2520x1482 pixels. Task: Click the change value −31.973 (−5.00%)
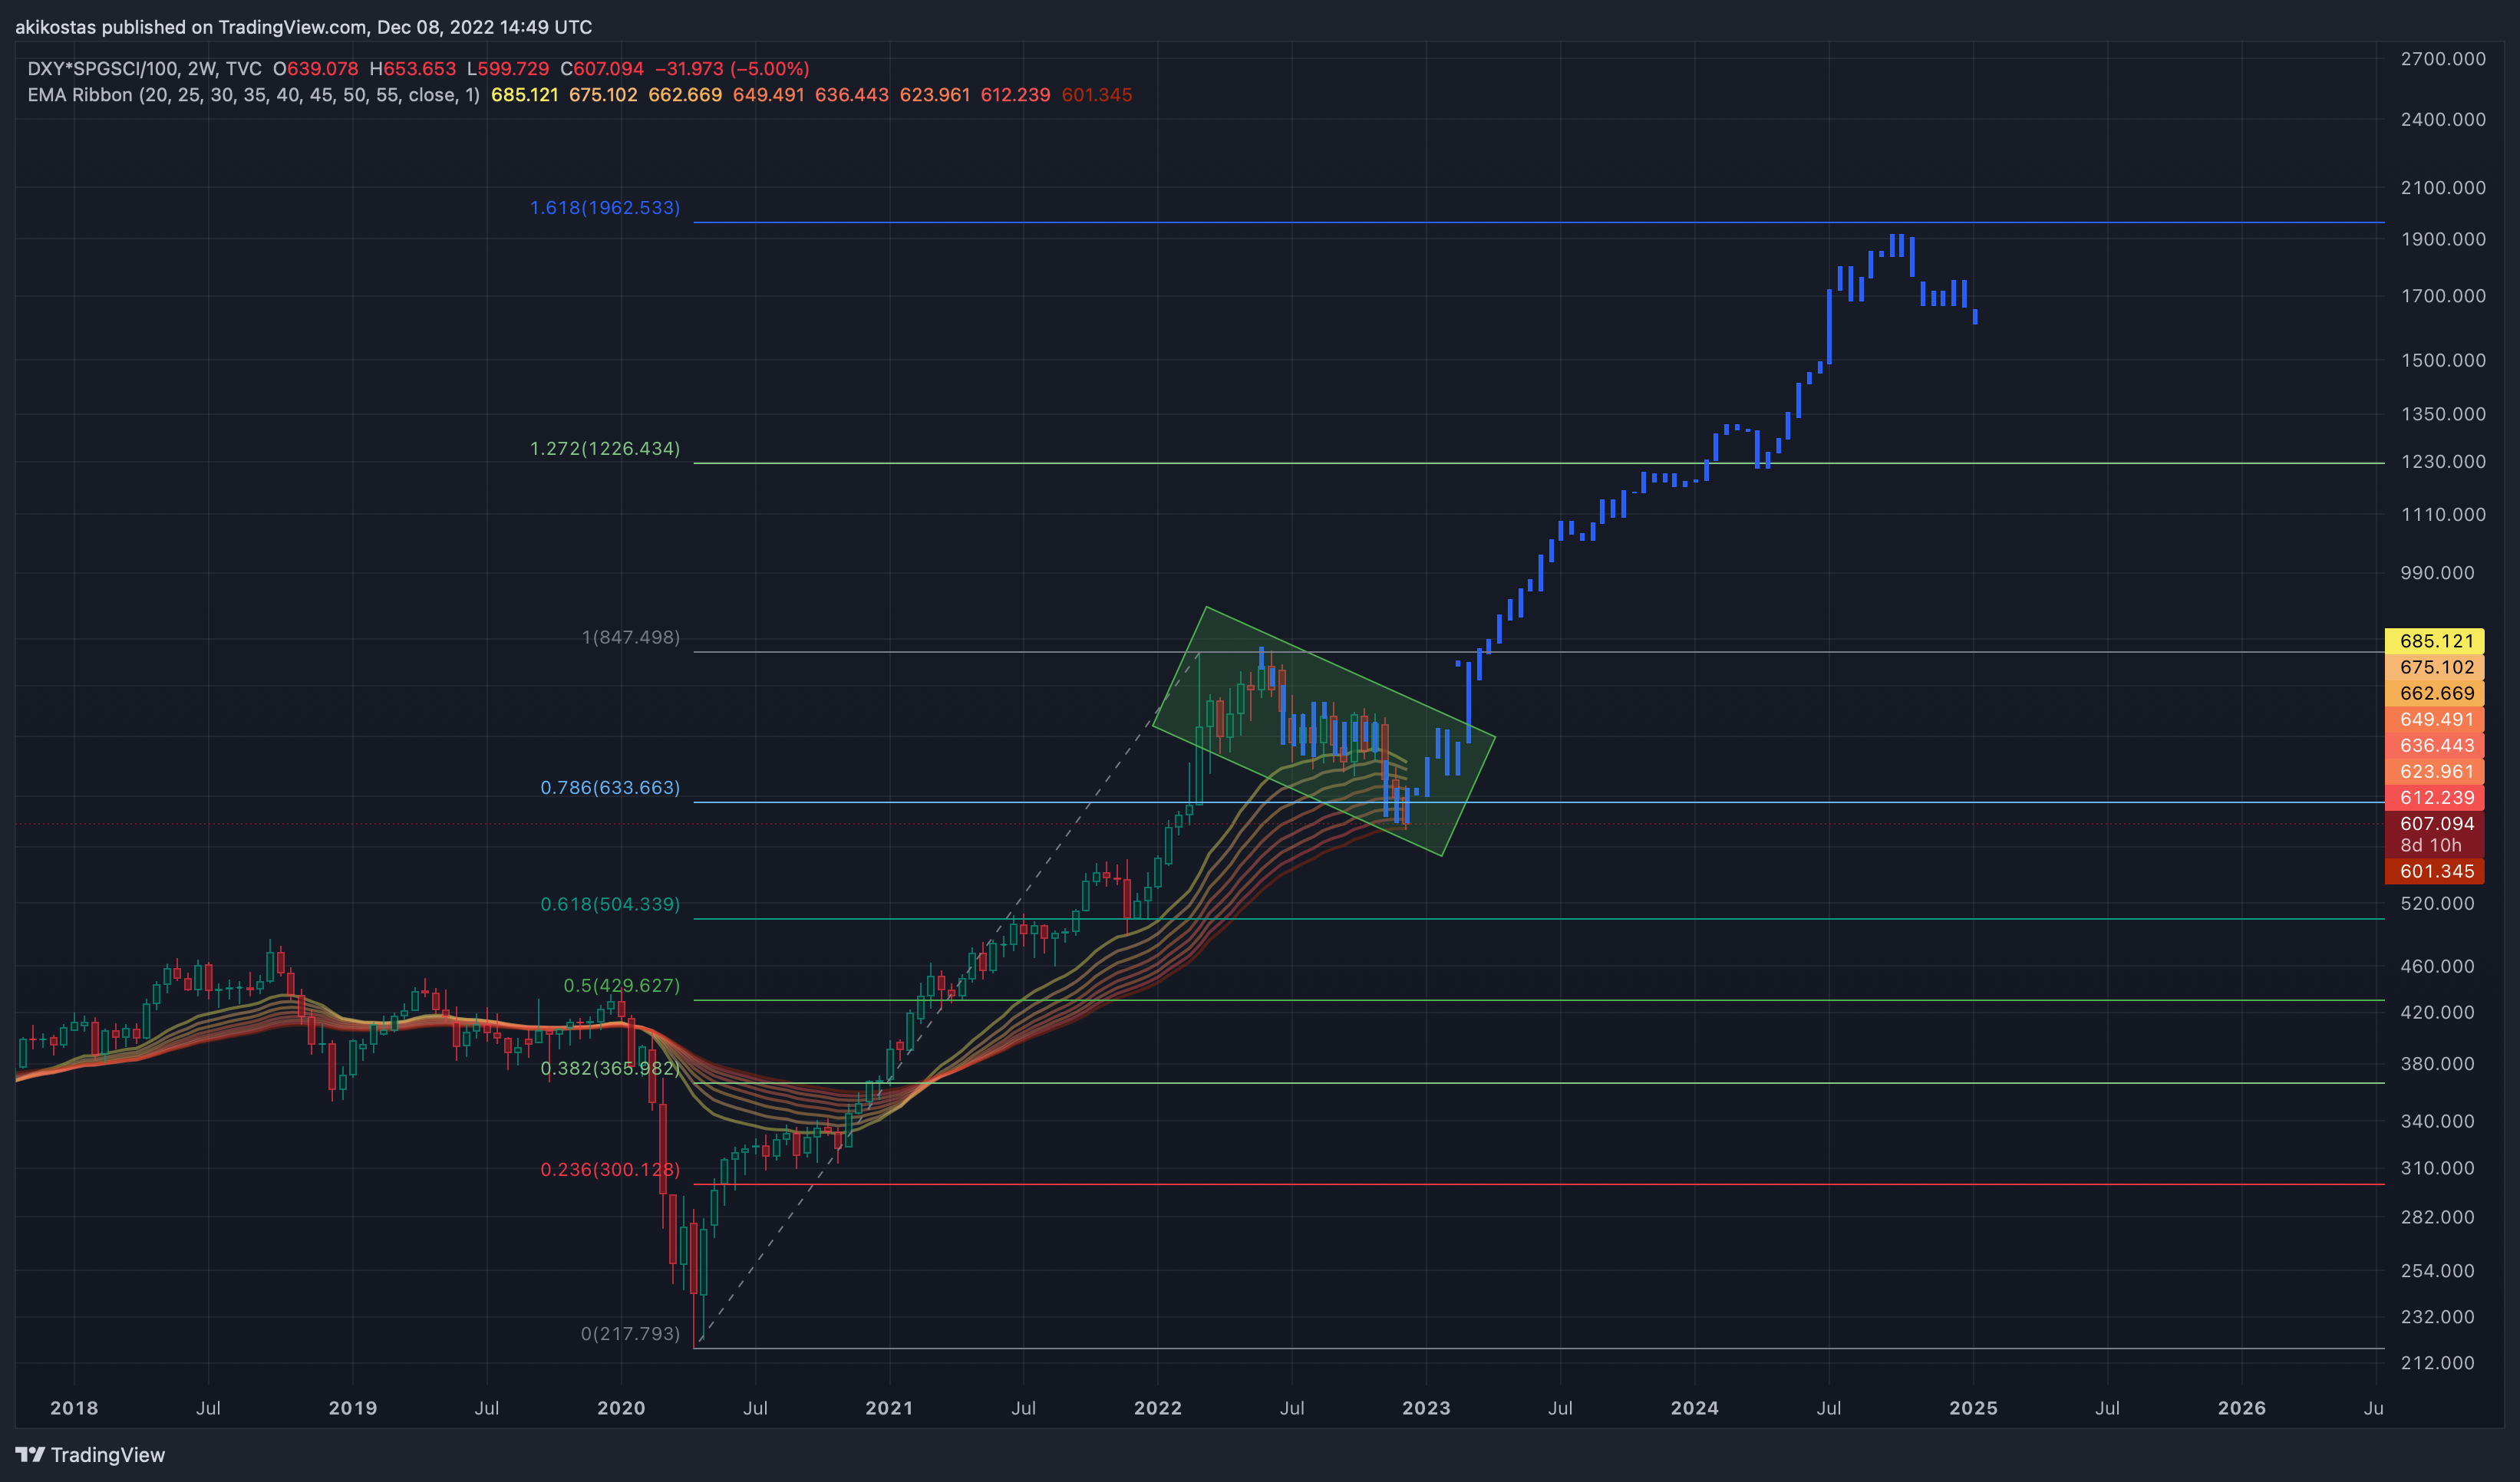(x=732, y=69)
